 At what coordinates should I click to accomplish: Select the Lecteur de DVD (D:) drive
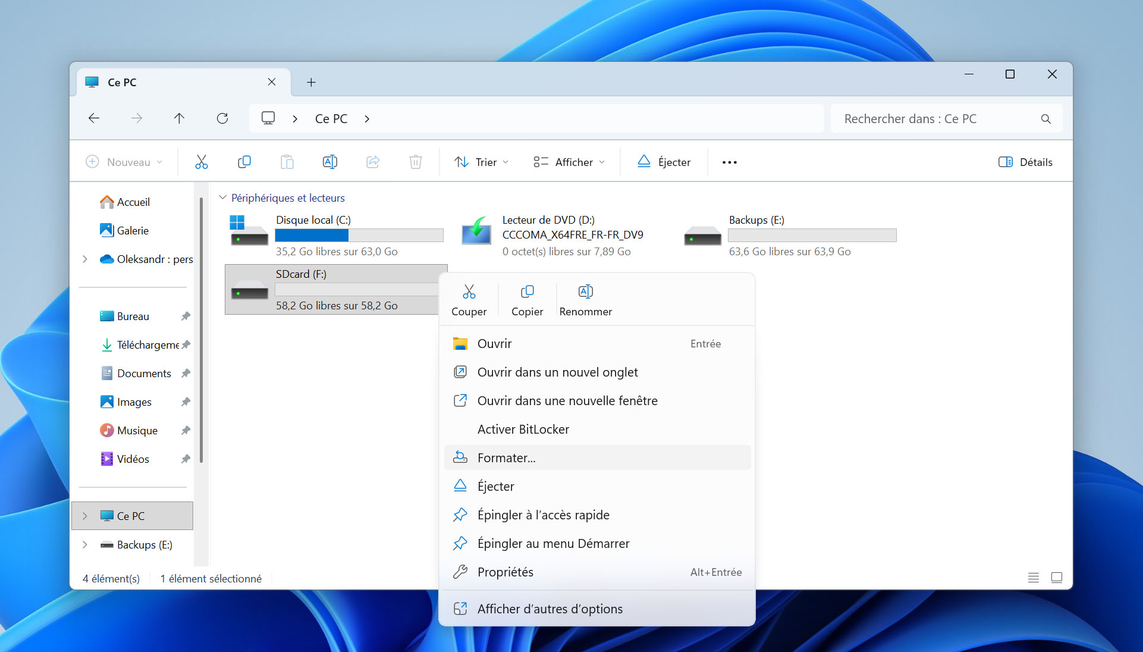tap(563, 236)
